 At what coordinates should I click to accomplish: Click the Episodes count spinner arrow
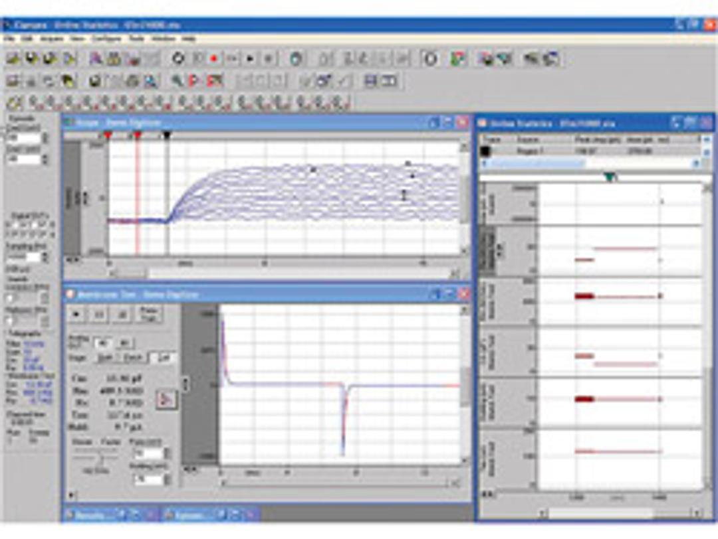pos(45,138)
